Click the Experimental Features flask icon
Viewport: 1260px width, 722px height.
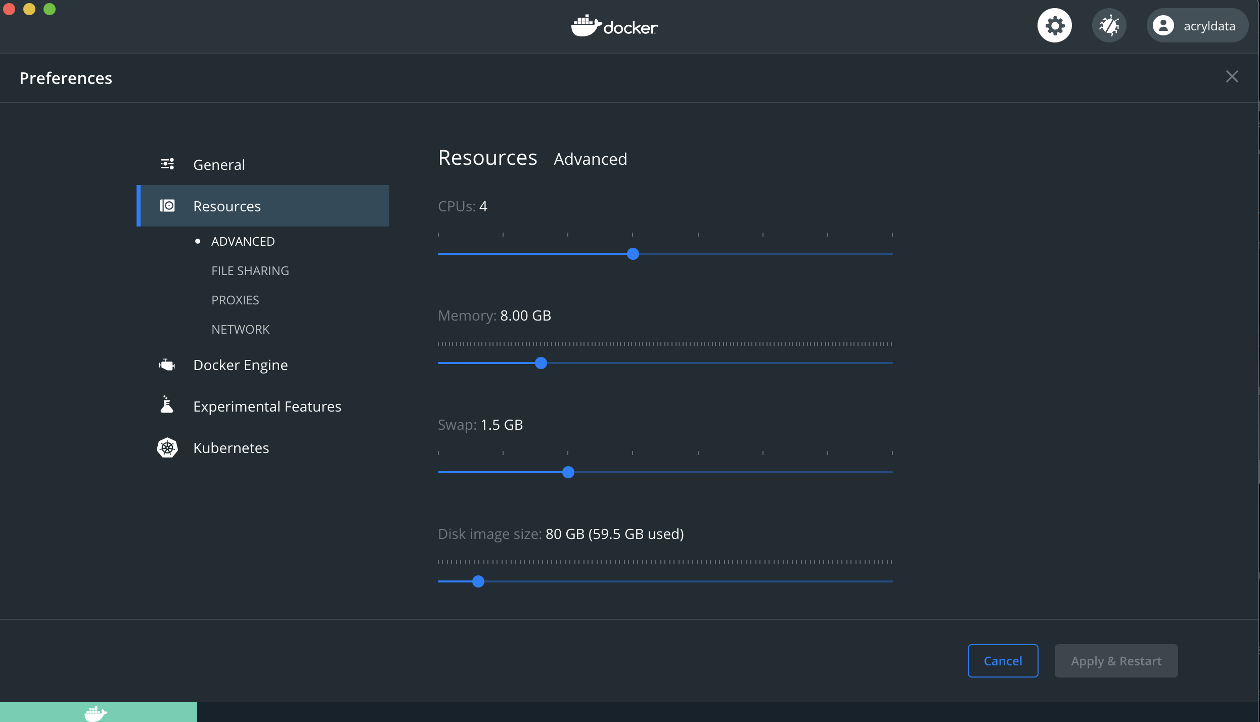[167, 405]
